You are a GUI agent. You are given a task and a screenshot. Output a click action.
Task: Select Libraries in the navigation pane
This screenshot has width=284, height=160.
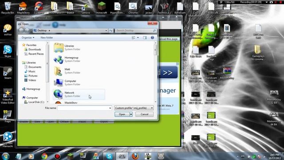point(29,63)
